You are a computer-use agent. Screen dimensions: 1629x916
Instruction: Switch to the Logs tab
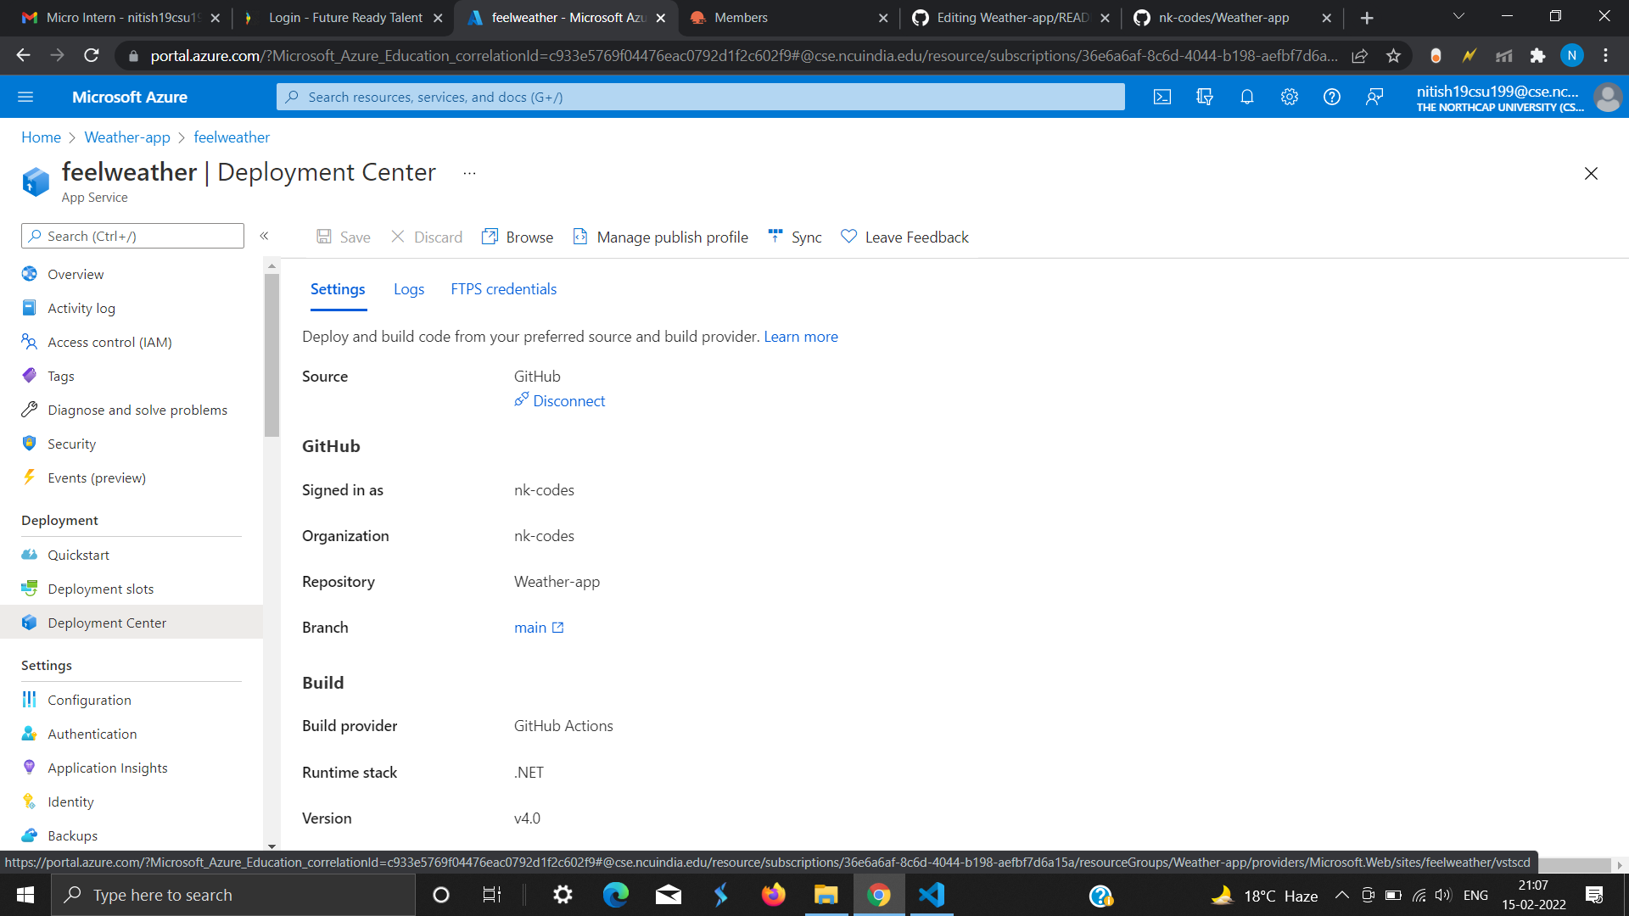pyautogui.click(x=408, y=289)
